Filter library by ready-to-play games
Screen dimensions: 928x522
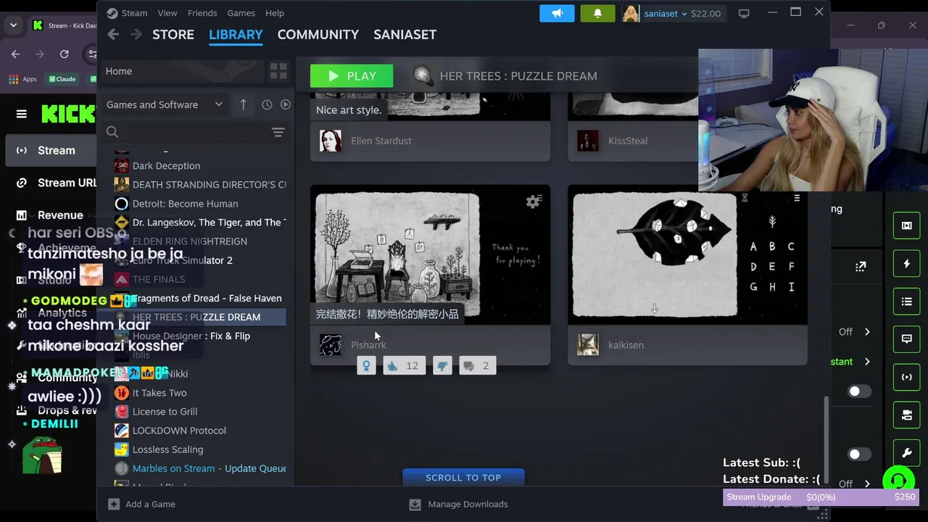[286, 104]
